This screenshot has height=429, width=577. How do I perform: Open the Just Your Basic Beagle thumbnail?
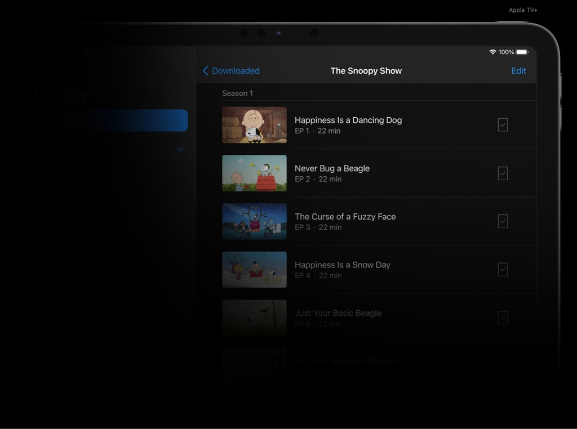pyautogui.click(x=254, y=318)
